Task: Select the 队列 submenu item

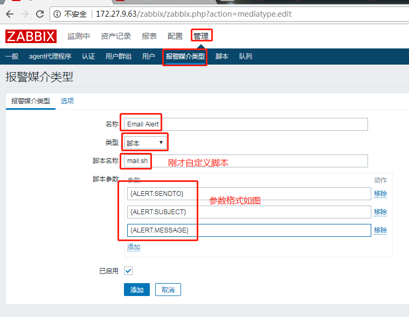Action: pos(246,57)
